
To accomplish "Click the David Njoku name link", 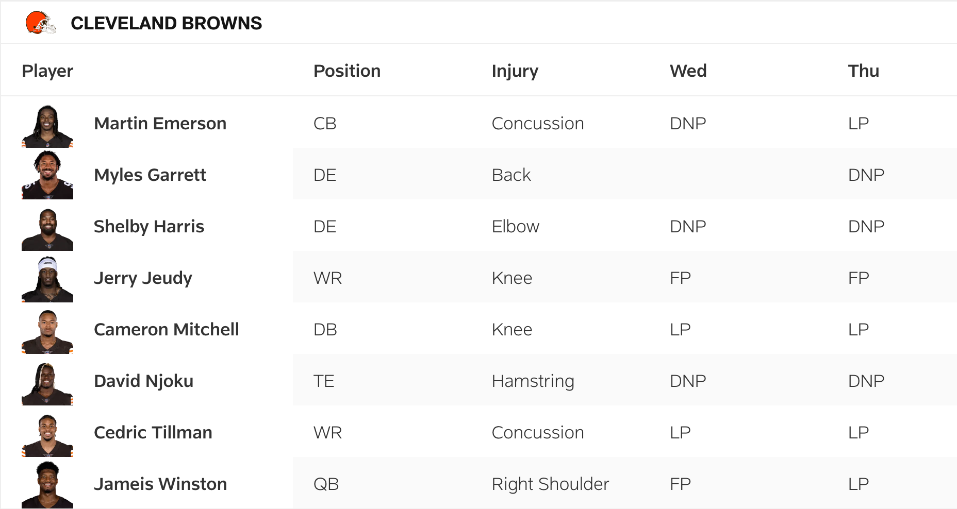I will point(143,381).
